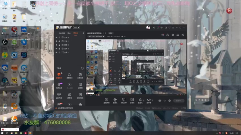This screenshot has height=135, width=241.
Task: Open the 歌词助手 lyrics assistant tool
Action: [x=80, y=96]
